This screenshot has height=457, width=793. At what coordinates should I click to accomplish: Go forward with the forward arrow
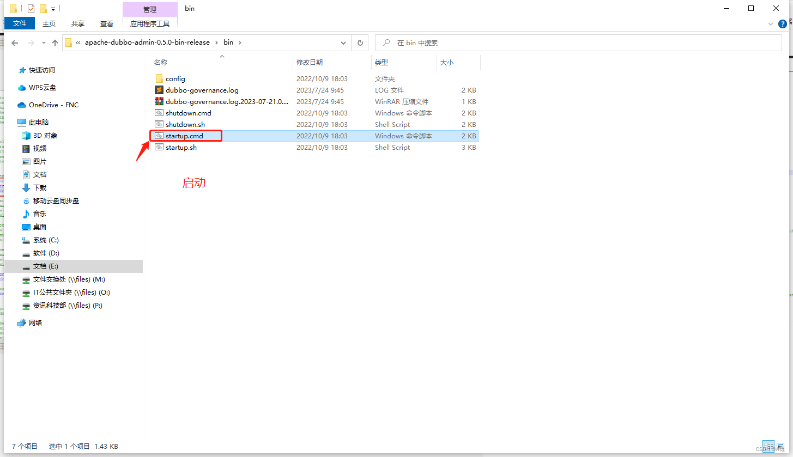pyautogui.click(x=31, y=42)
